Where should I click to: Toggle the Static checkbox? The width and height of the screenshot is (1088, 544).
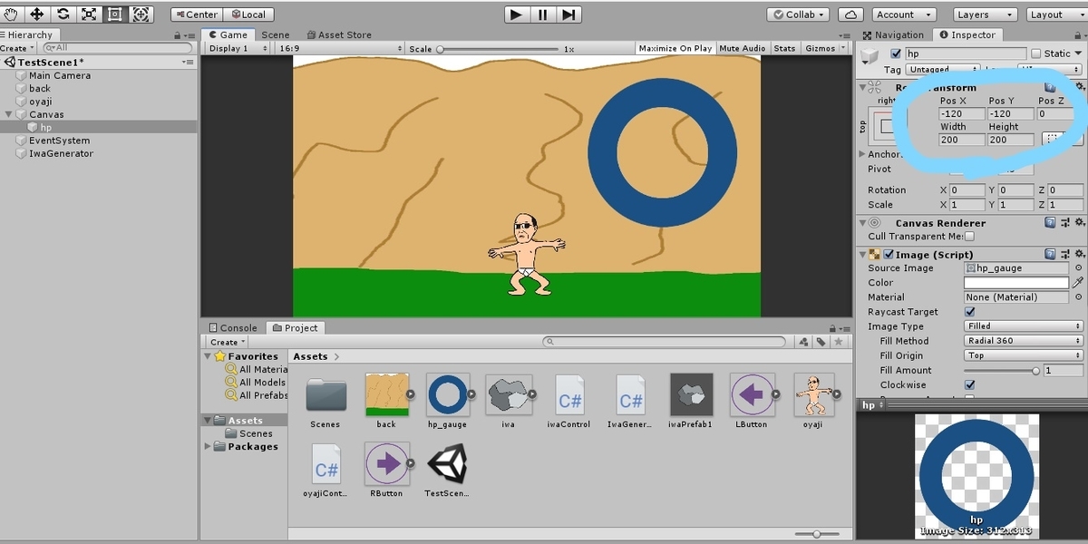coord(1036,53)
